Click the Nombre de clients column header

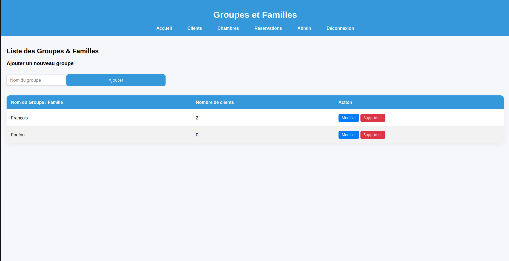(x=215, y=102)
